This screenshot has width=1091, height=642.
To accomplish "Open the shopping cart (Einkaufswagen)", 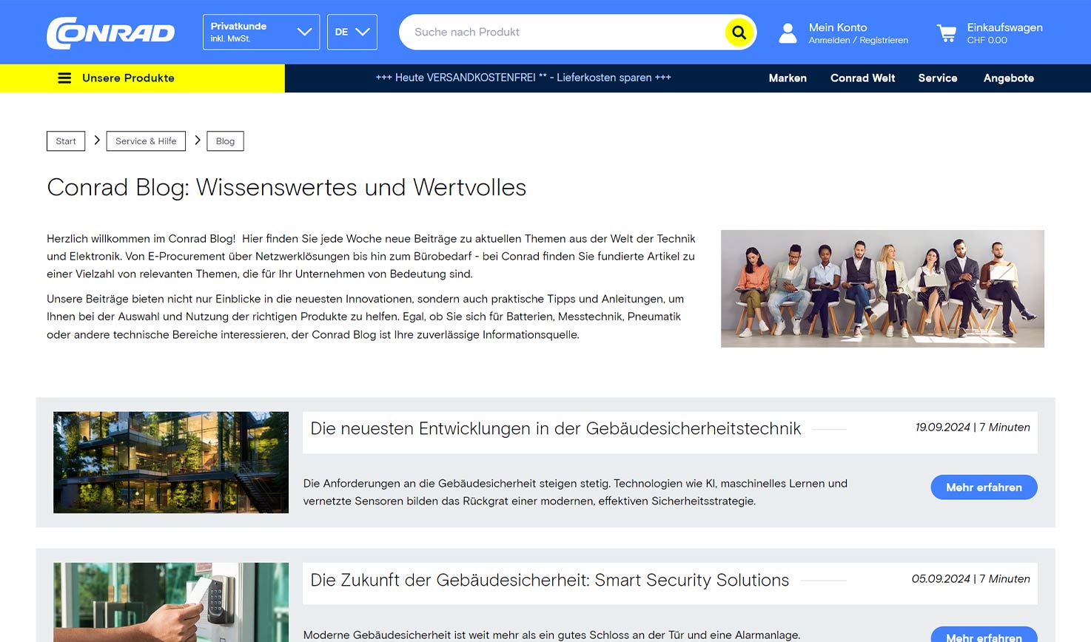I will (x=947, y=32).
